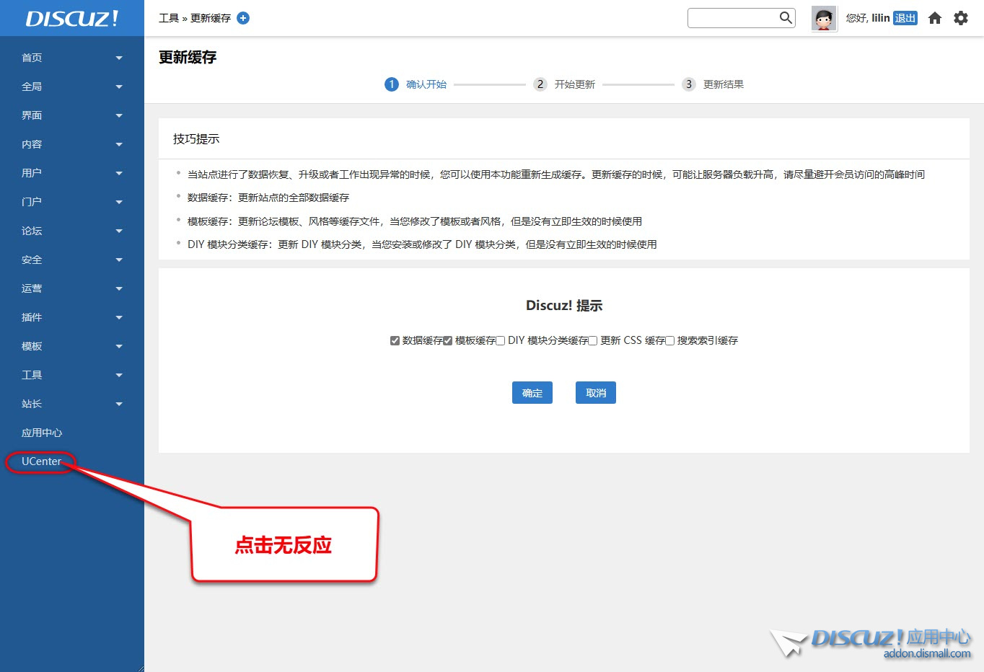Expand 内容 menu arrow
The image size is (984, 672).
coord(119,144)
